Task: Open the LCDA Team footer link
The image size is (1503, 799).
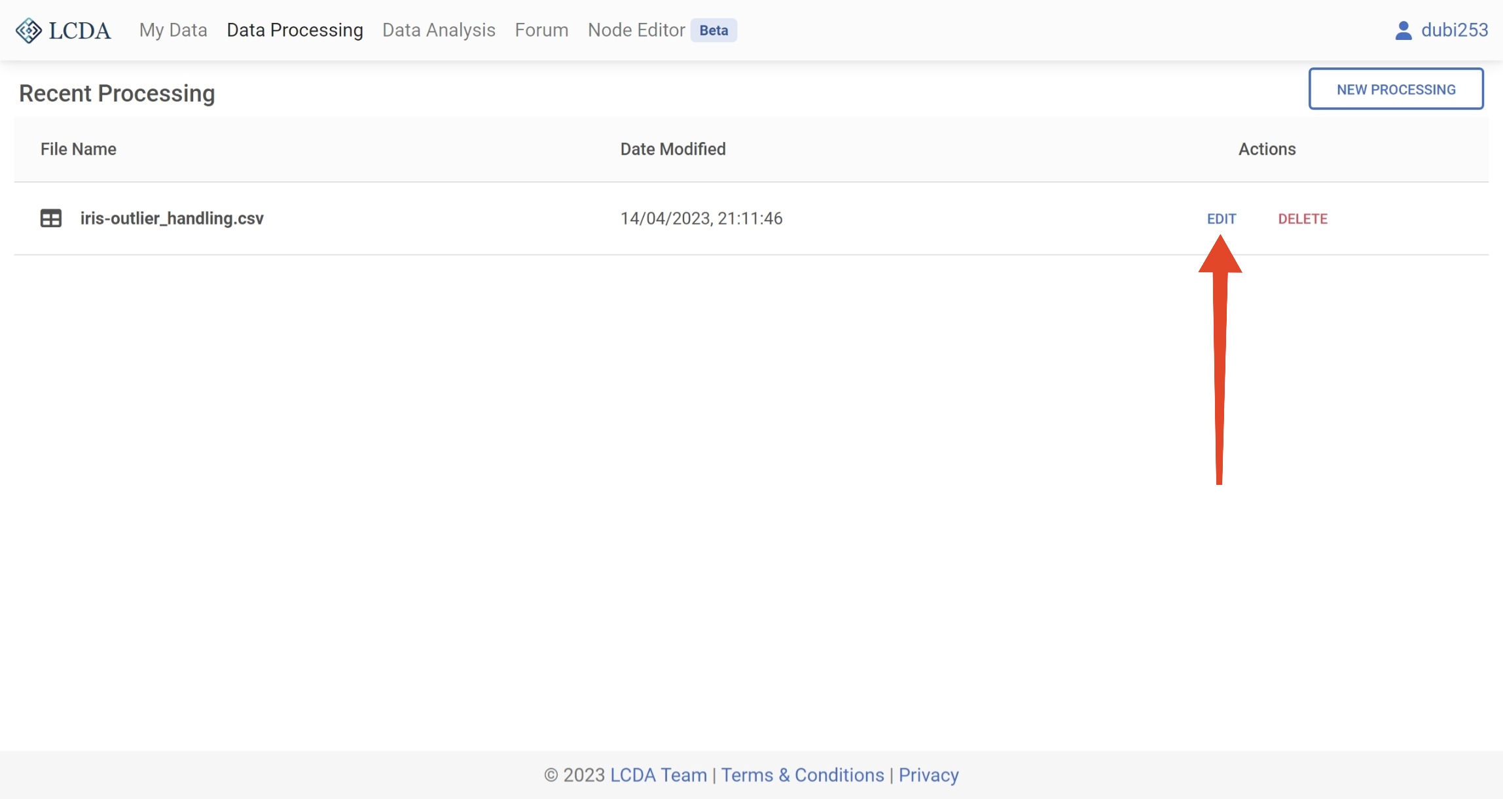Action: (658, 775)
